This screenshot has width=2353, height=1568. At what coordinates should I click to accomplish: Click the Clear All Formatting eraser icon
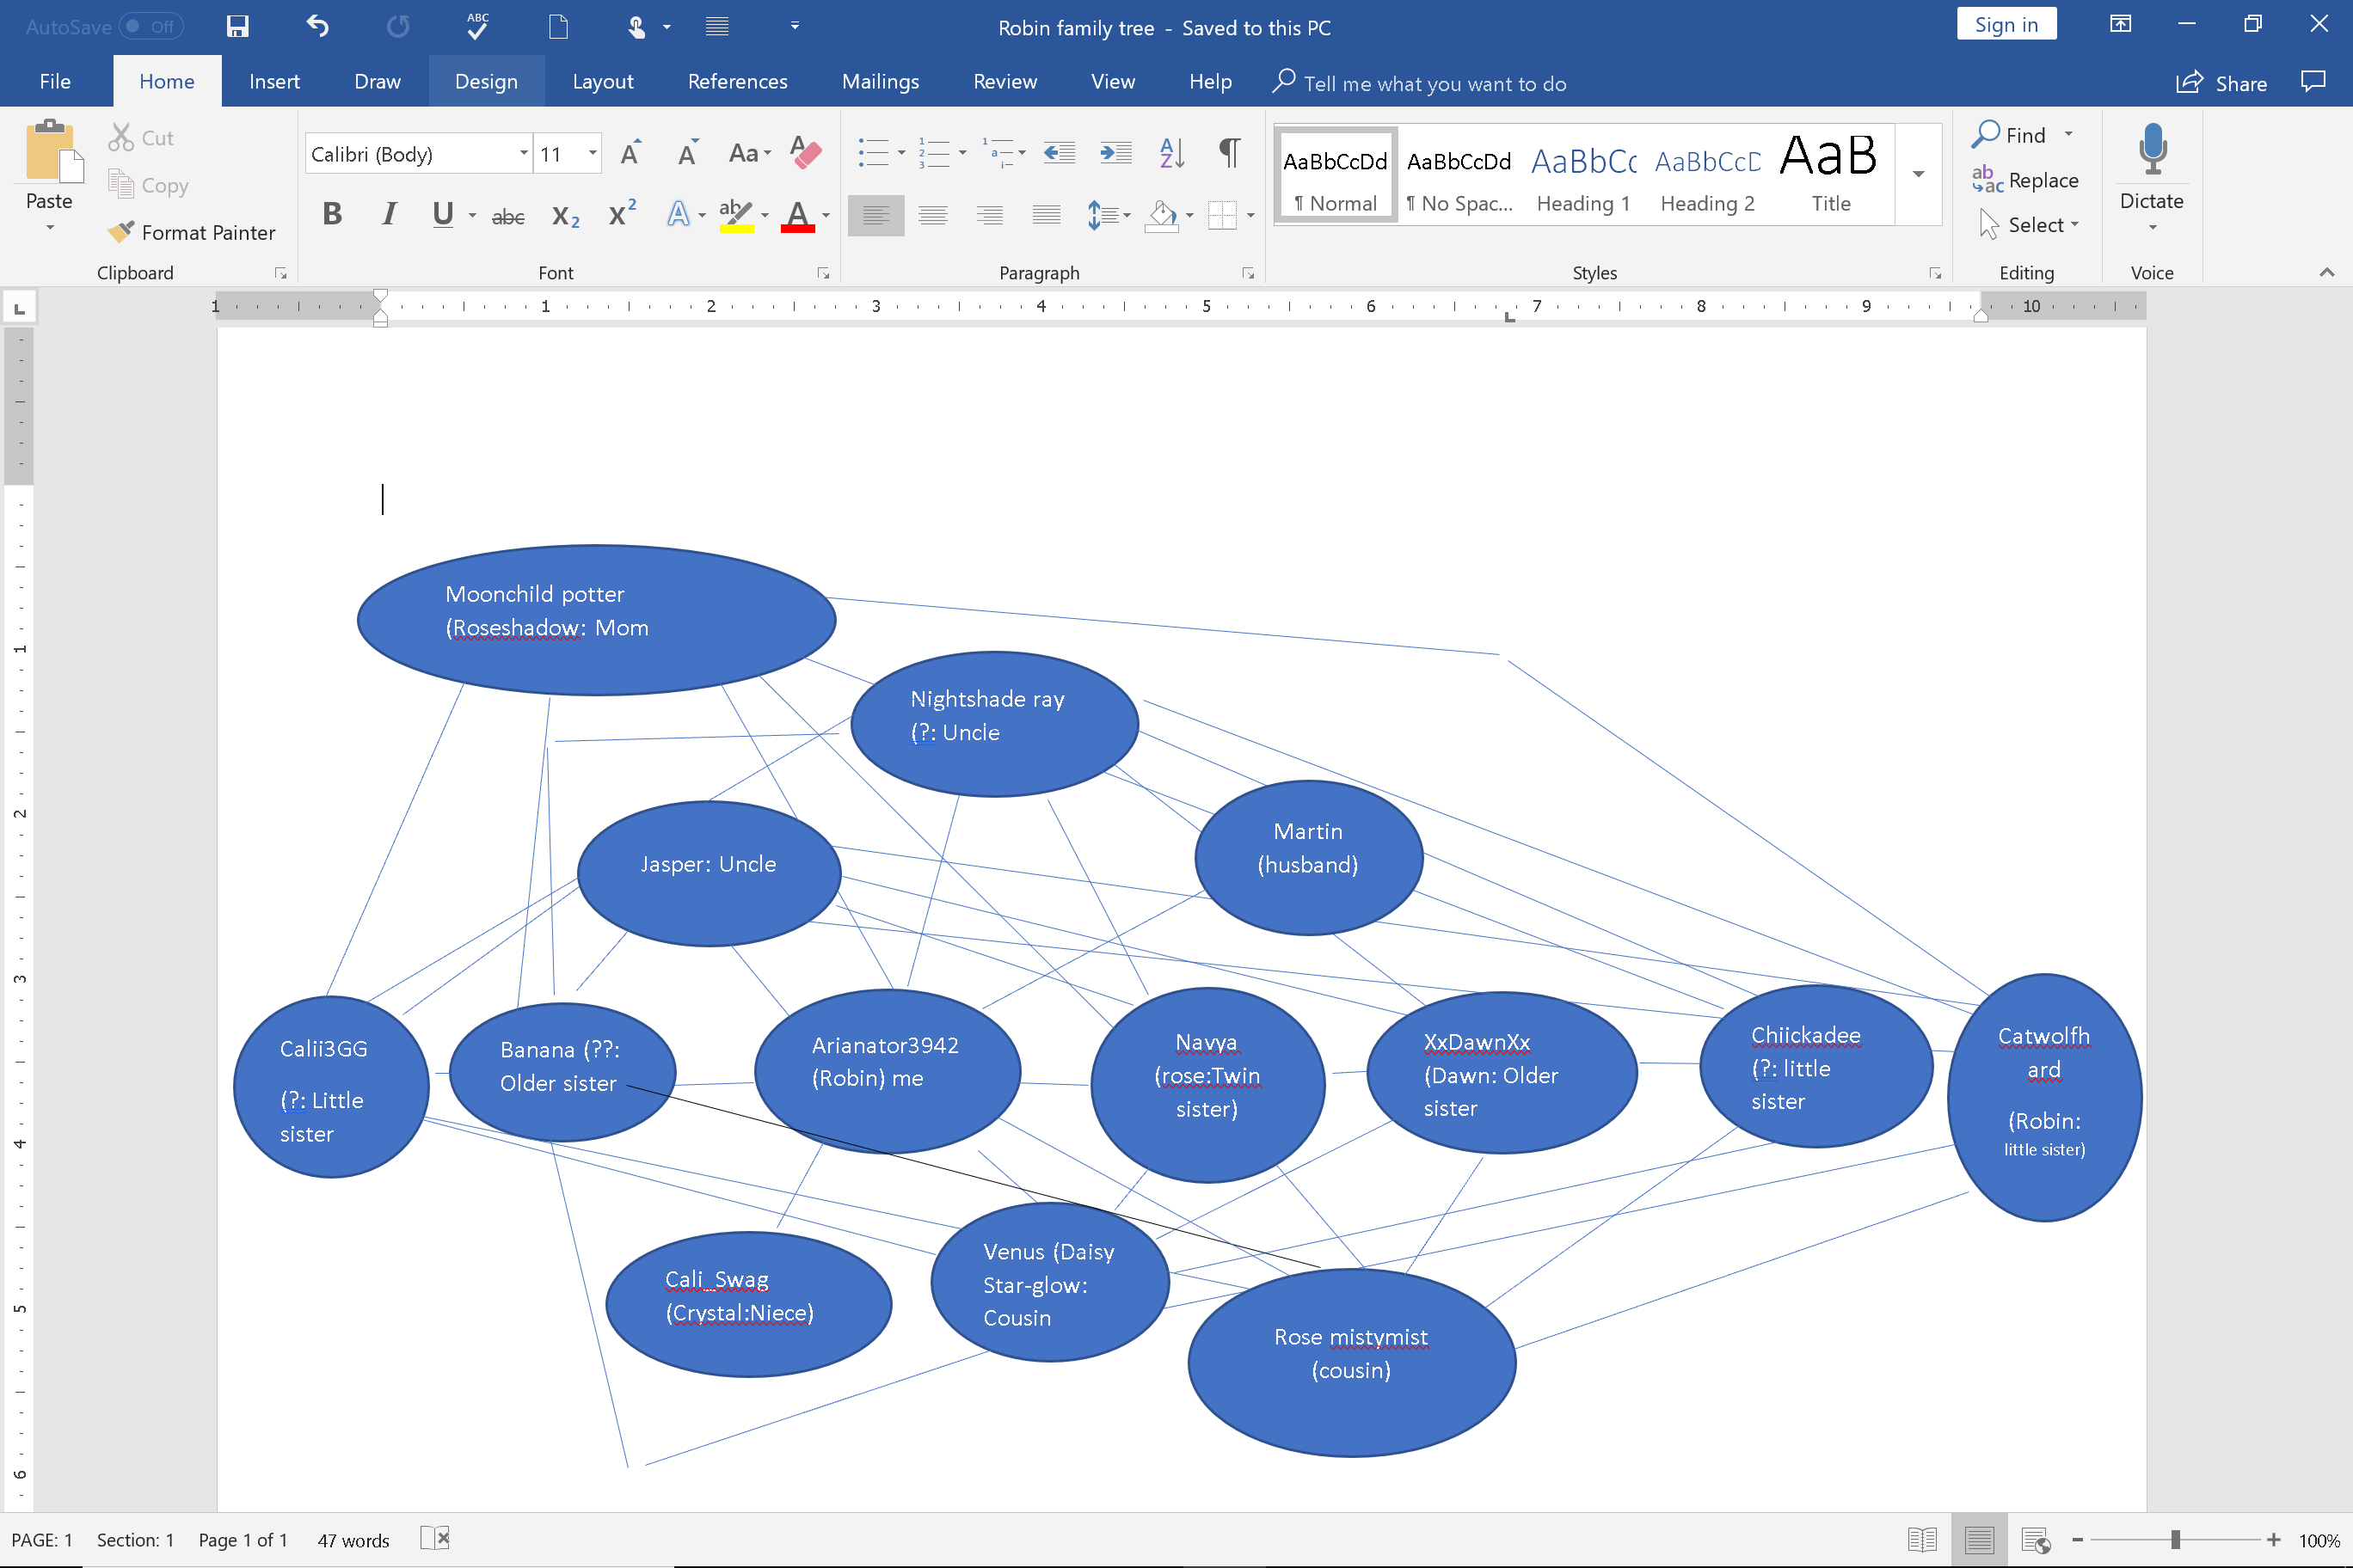point(805,153)
